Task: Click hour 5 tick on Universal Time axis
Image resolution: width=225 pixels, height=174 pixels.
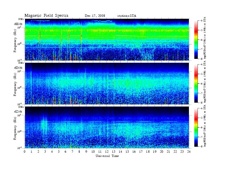Action: [x=59, y=152]
